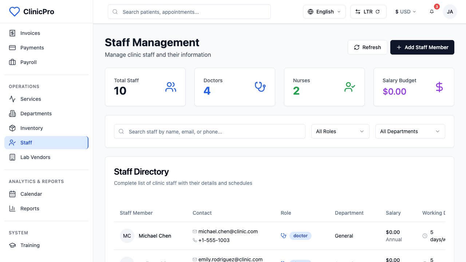Open Training from System section
The width and height of the screenshot is (466, 262).
tap(46, 245)
